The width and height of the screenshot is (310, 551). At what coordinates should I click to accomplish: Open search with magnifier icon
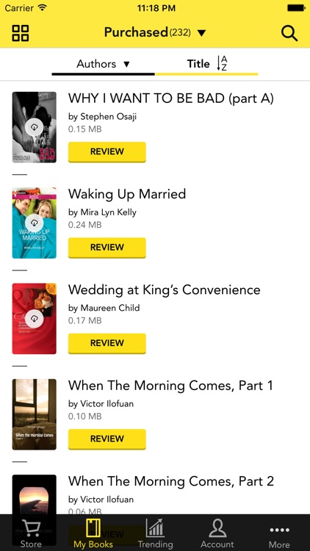click(289, 33)
